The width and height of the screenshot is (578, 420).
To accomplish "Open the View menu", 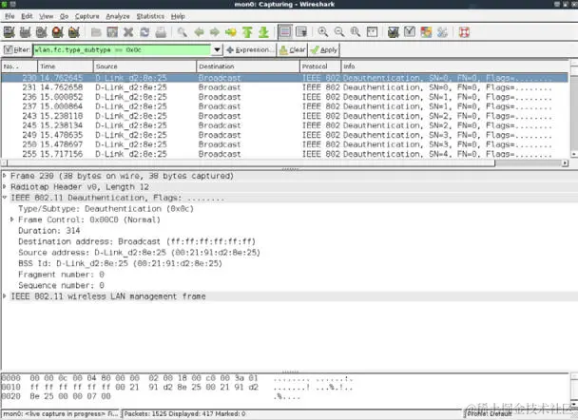I will [46, 16].
